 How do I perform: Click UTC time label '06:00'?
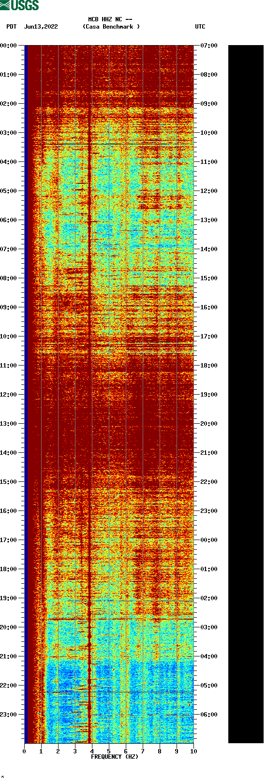tap(209, 715)
